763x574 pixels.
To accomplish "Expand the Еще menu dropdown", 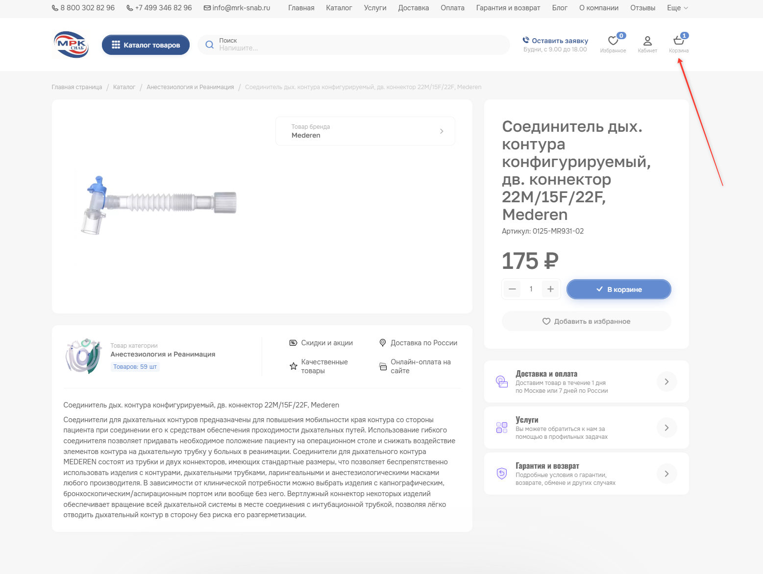I will (678, 8).
